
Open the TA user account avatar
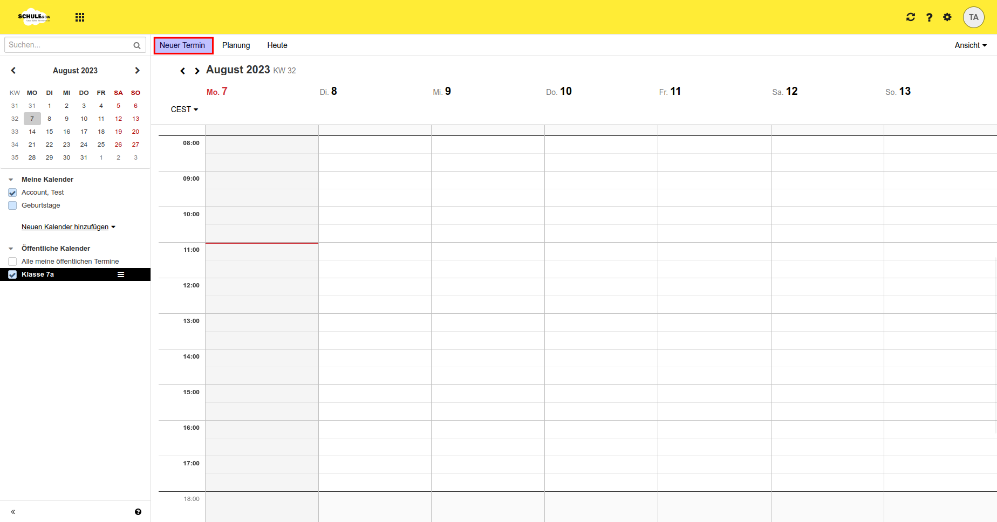(973, 17)
